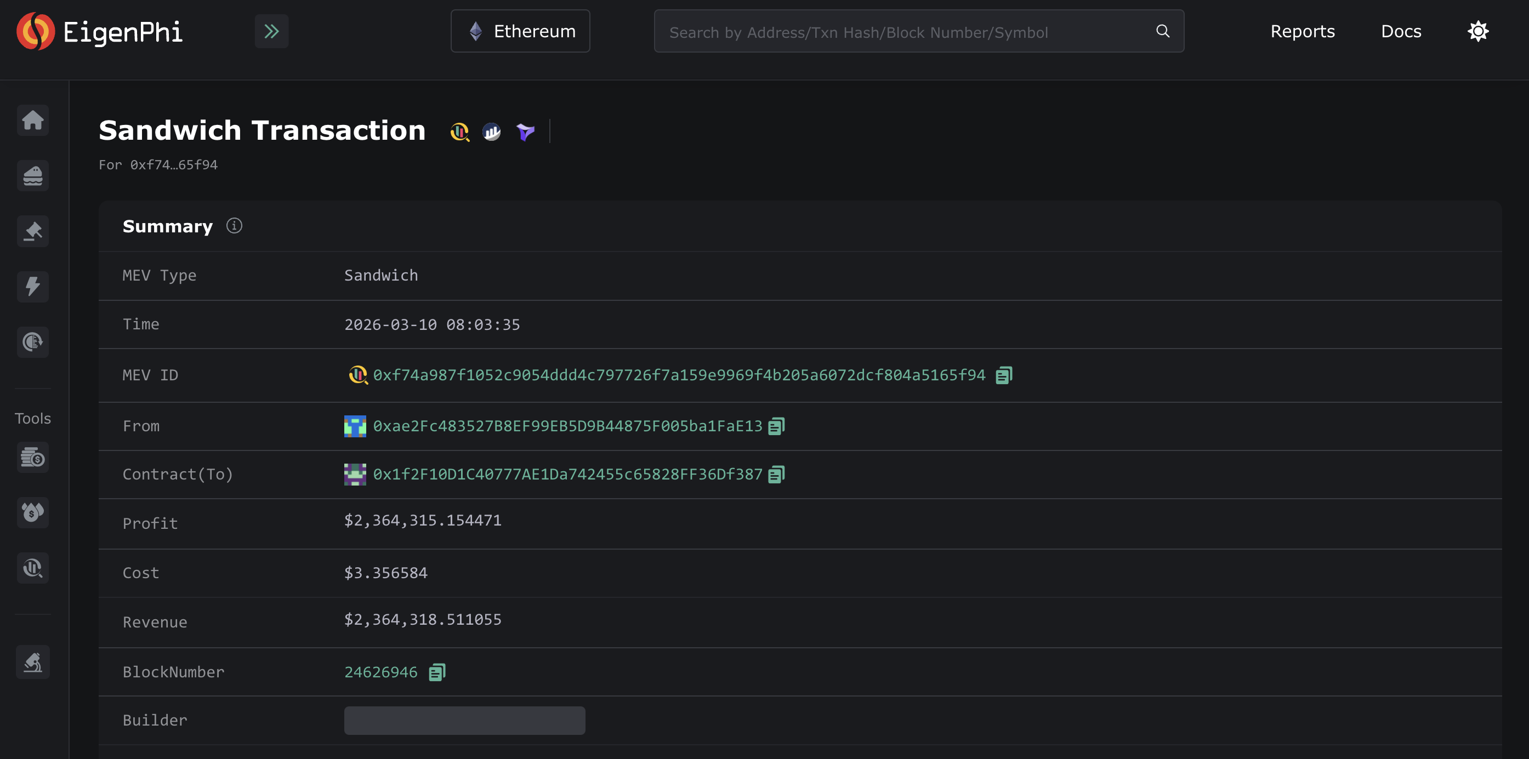The image size is (1529, 759).
Task: Open the Ethereum network dropdown
Action: pyautogui.click(x=520, y=31)
